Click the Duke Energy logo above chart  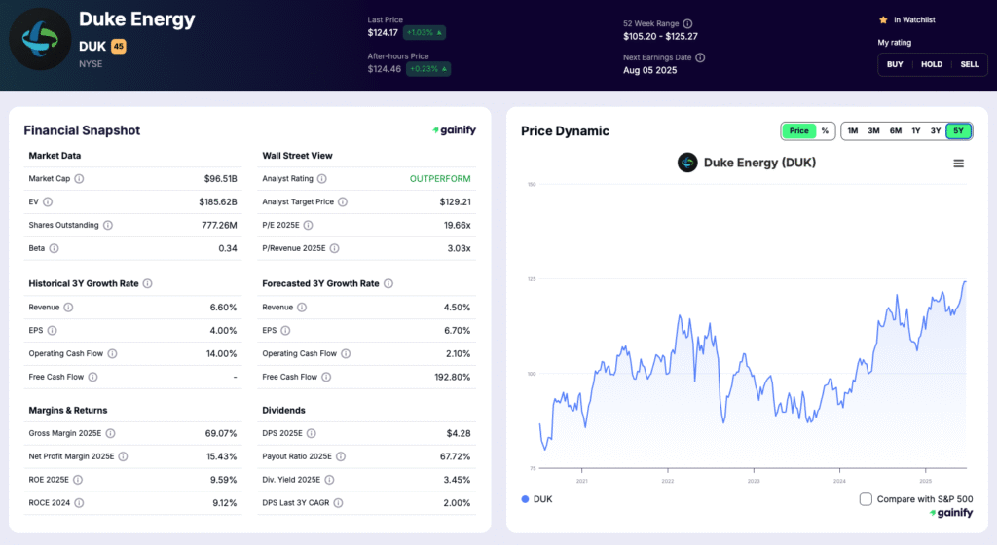687,163
